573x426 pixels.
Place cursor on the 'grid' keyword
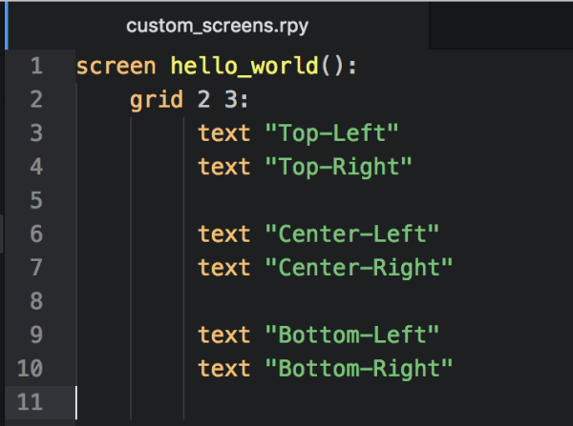click(156, 100)
